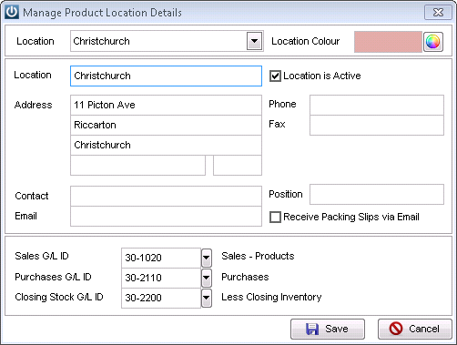457x345 pixels.
Task: Edit address line Riccarton
Action: (166, 125)
